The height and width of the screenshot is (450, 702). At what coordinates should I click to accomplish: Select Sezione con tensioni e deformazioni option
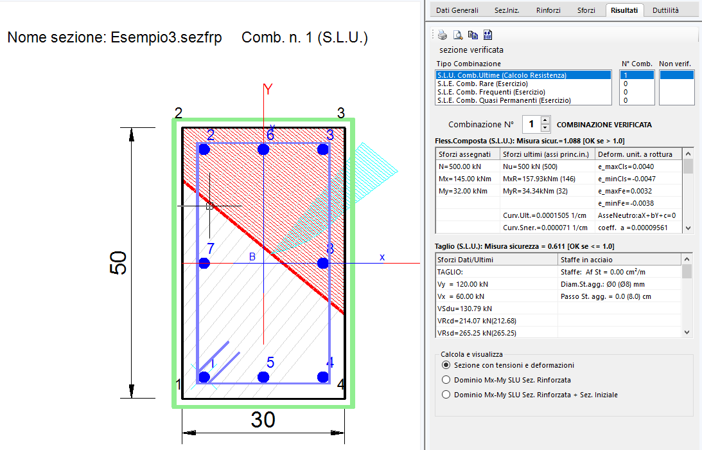coord(446,365)
